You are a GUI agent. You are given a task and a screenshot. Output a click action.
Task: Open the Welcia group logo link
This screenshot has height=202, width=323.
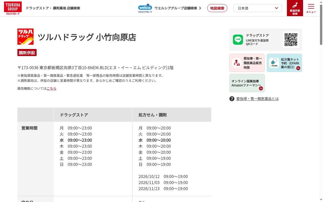pyautogui.click(x=145, y=8)
